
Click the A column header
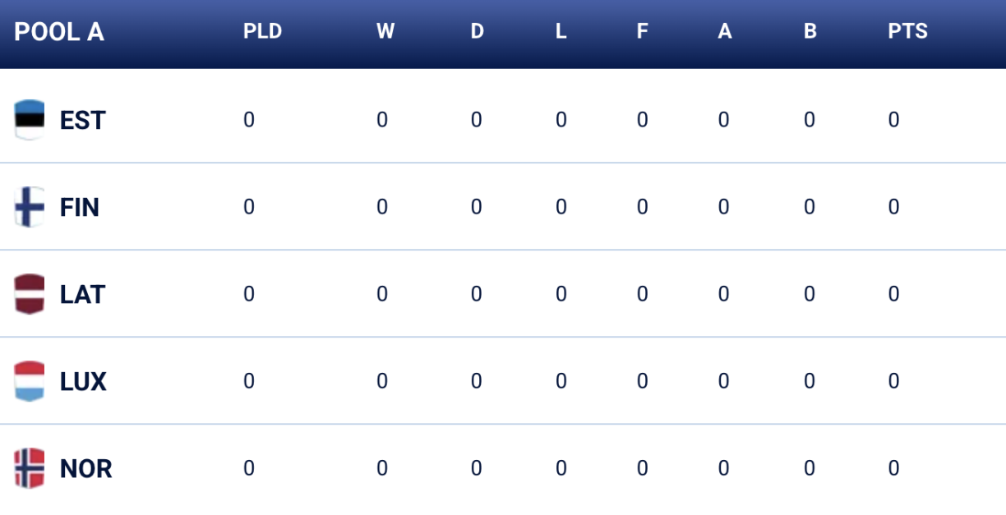pyautogui.click(x=724, y=32)
